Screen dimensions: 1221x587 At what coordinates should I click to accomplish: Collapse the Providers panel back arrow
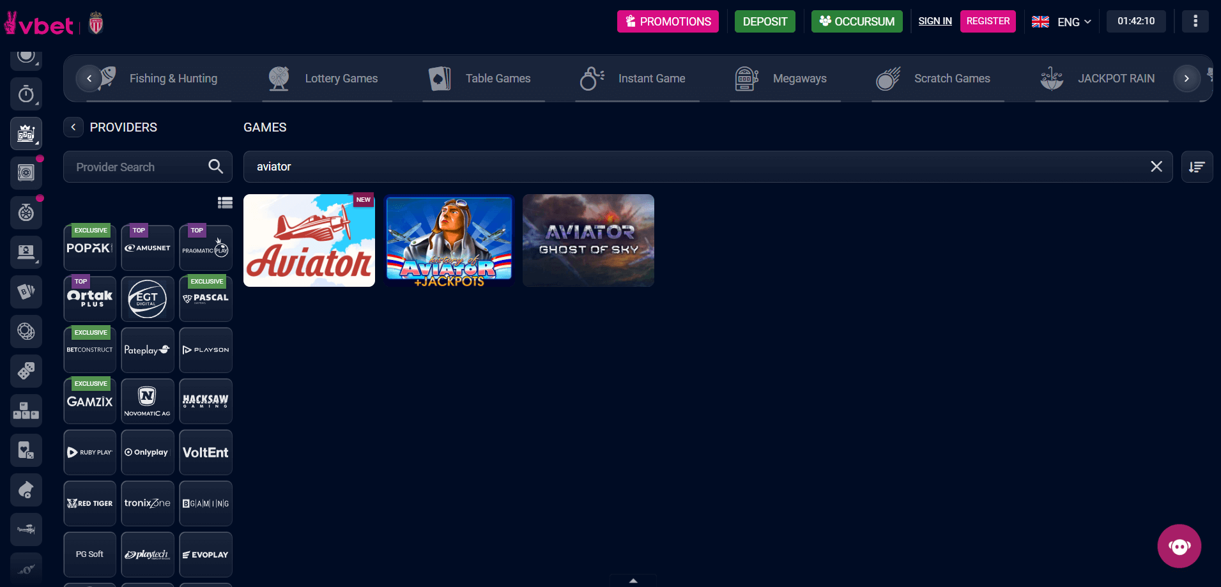(73, 127)
